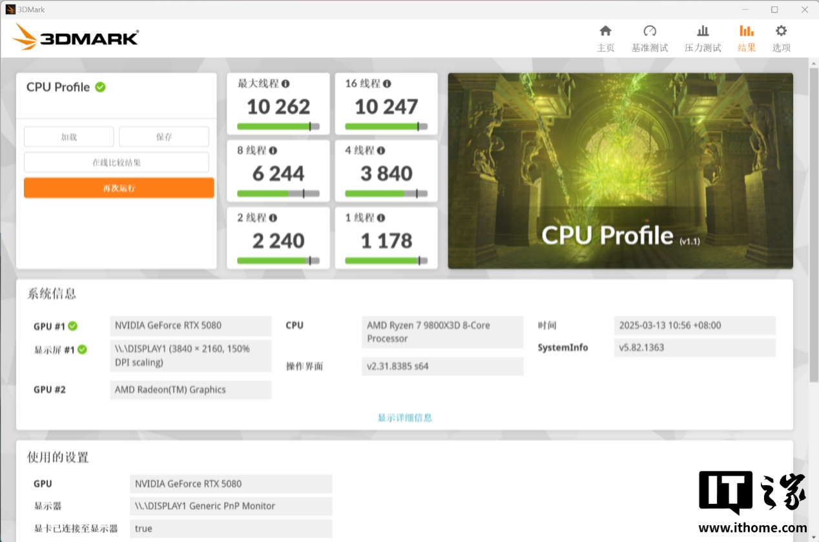Click info icon beside 8 线程

click(x=273, y=151)
